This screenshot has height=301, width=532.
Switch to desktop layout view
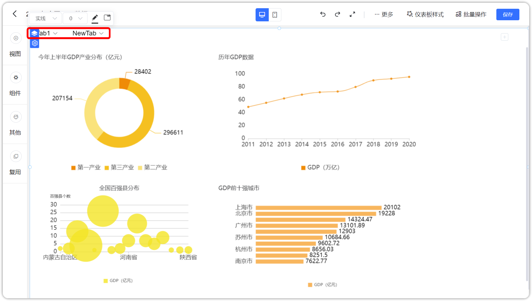pos(262,15)
